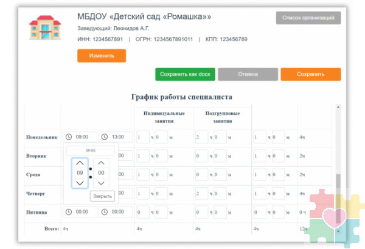Decrease hours in time picker
The height and width of the screenshot is (249, 365).
coord(80,183)
